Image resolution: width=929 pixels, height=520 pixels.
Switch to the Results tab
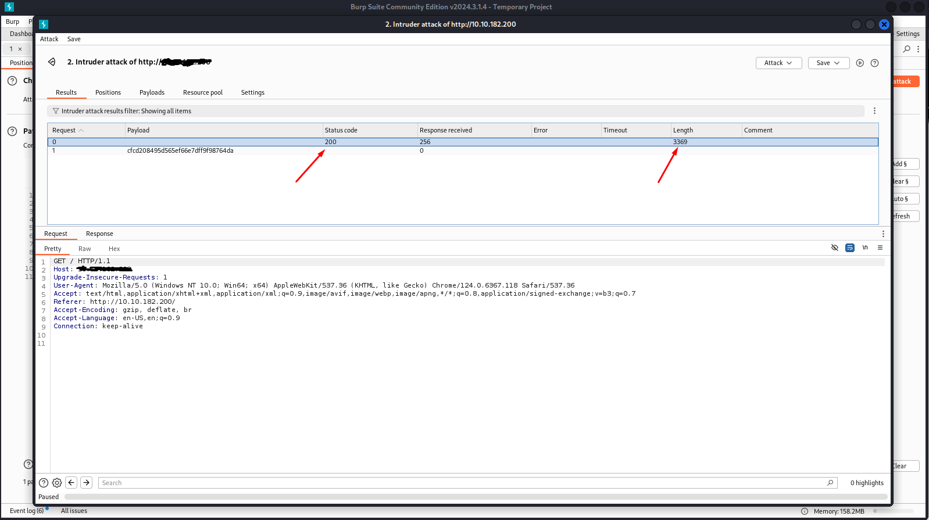tap(66, 92)
